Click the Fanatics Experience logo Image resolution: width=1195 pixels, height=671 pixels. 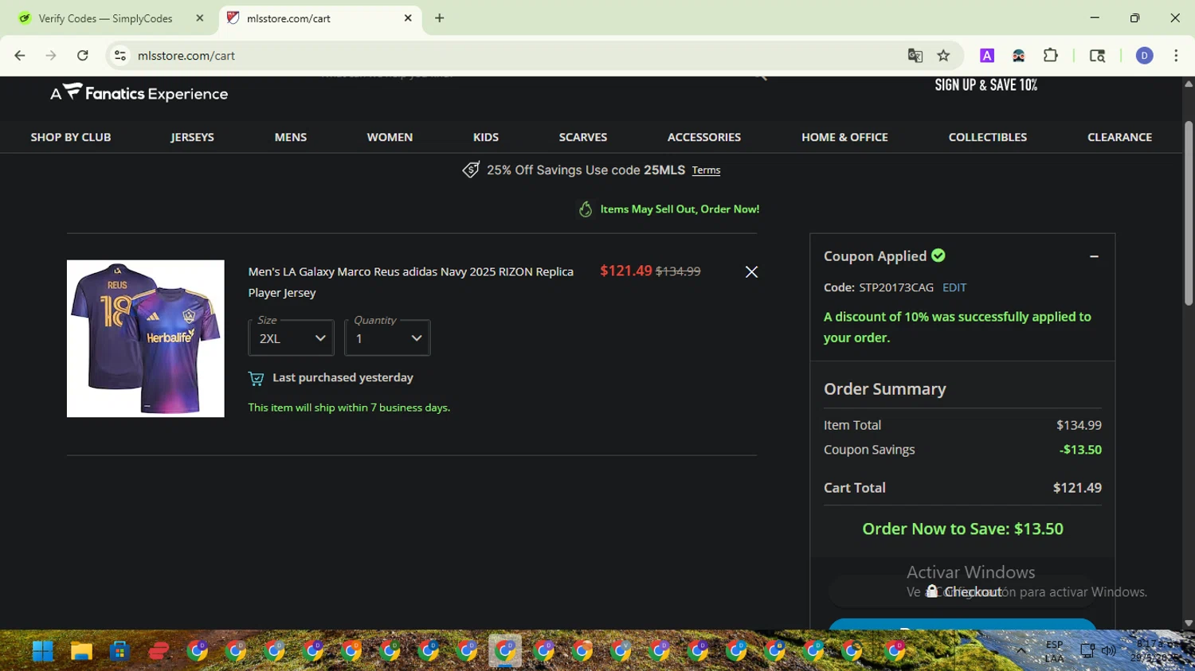(x=139, y=93)
